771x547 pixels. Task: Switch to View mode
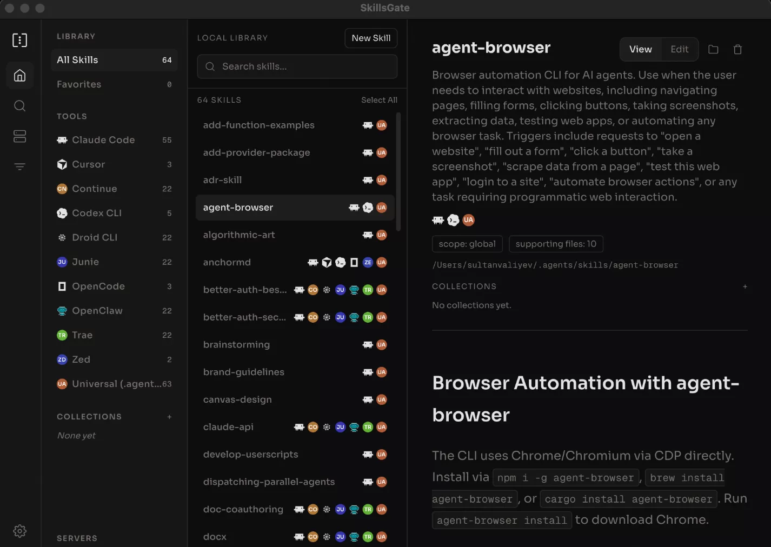(x=641, y=49)
